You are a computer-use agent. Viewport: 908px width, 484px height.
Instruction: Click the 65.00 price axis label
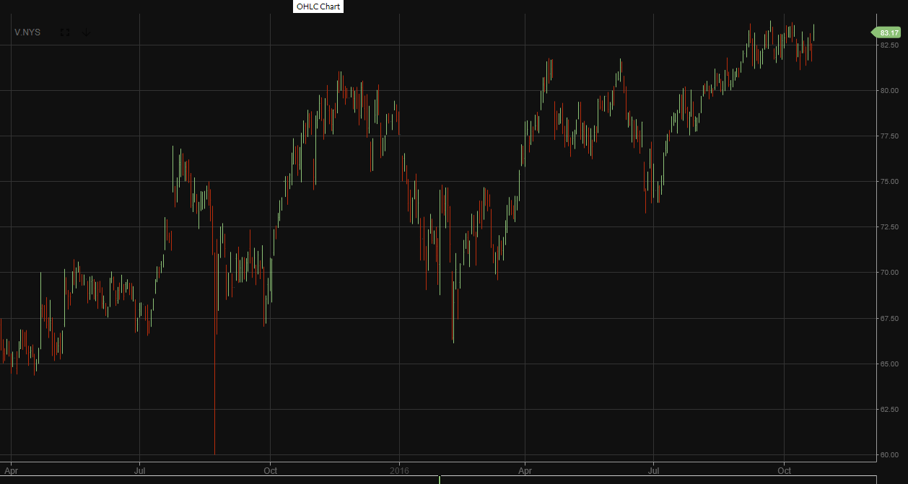coord(889,364)
